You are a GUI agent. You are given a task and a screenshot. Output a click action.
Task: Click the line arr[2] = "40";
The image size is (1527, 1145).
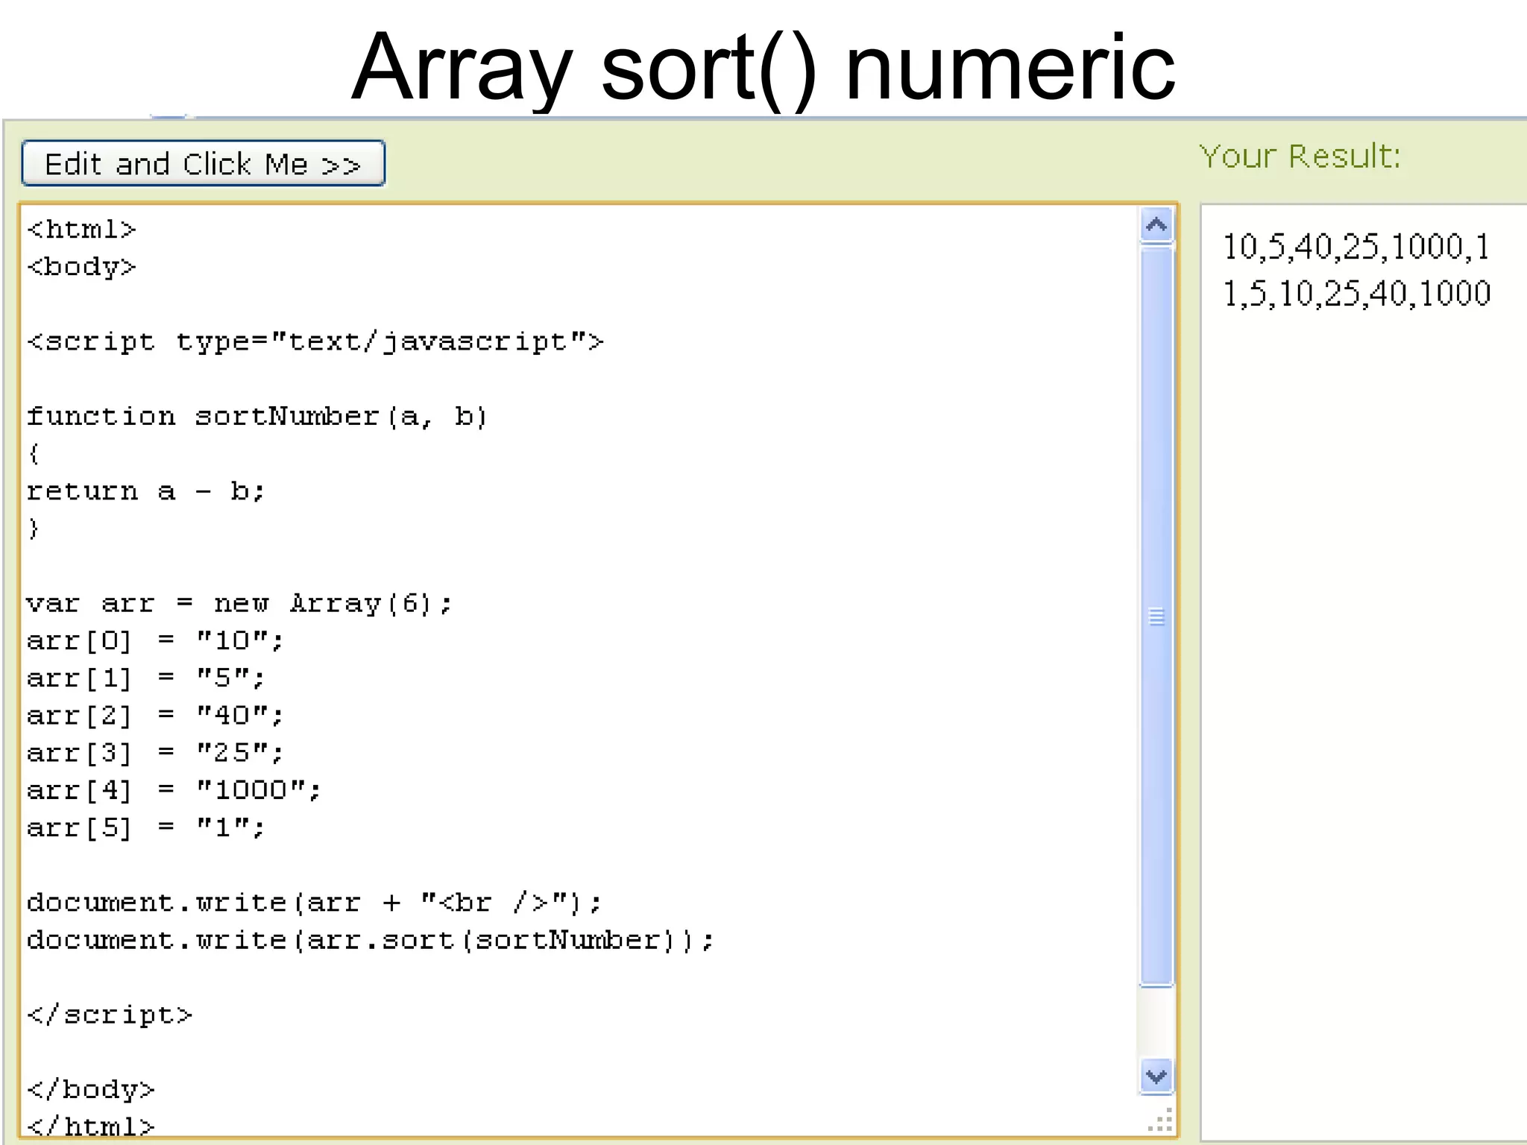tap(155, 715)
